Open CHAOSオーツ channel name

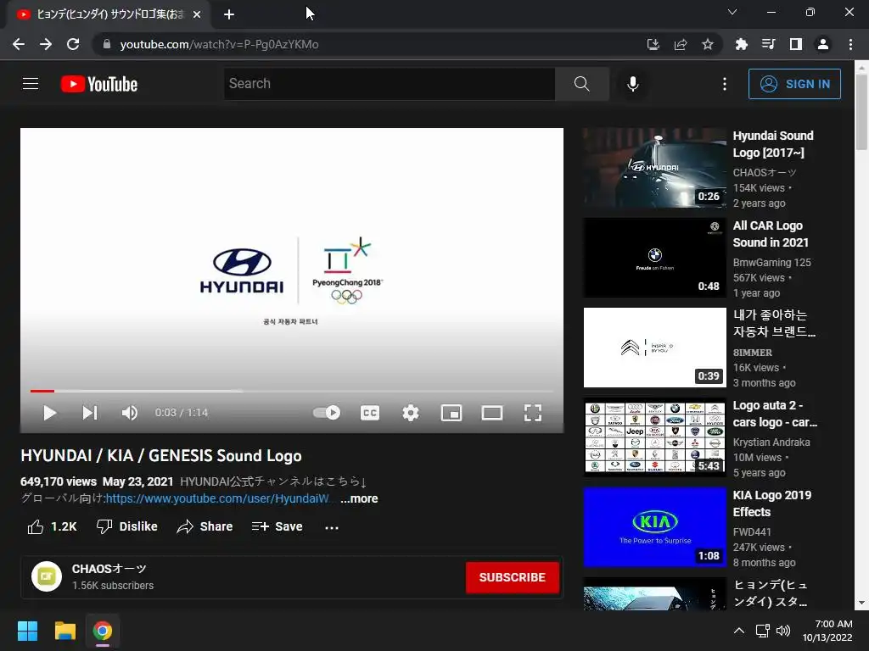[x=109, y=569]
